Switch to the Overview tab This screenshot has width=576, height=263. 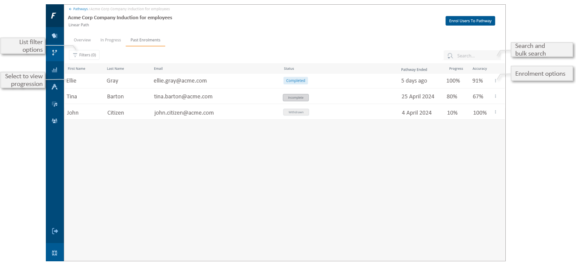(82, 40)
